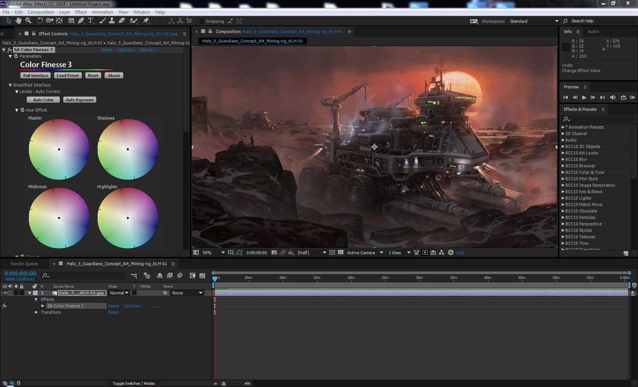Click the Load Preset button
The height and width of the screenshot is (387, 638).
click(x=68, y=76)
